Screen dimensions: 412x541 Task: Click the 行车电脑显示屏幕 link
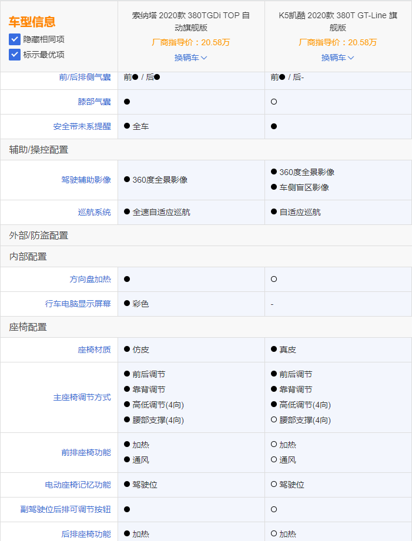(x=78, y=304)
